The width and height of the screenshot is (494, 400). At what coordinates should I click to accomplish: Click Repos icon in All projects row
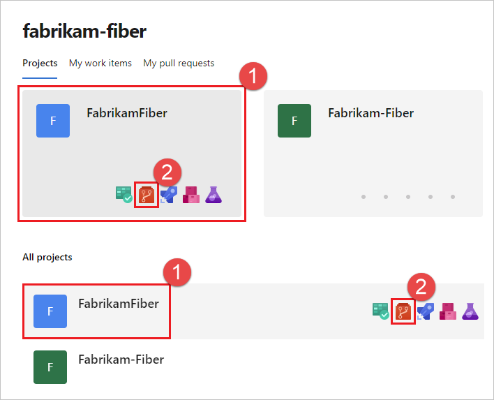click(x=403, y=311)
